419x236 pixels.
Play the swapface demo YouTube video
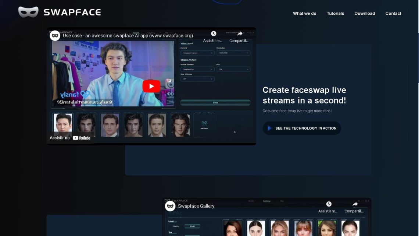pyautogui.click(x=151, y=86)
